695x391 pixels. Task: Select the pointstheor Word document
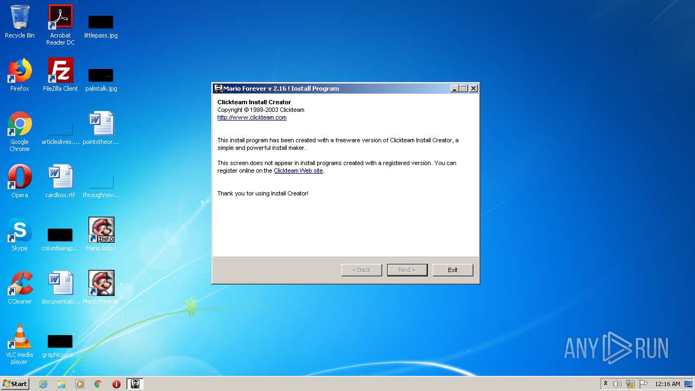101,128
